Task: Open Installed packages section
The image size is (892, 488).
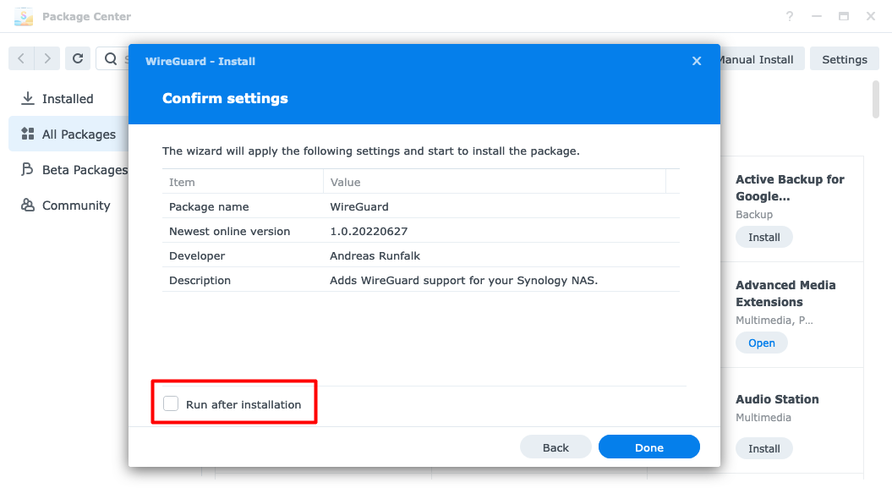Action: pyautogui.click(x=68, y=99)
